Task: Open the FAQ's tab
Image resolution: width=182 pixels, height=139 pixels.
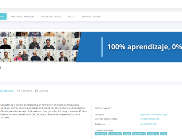Action: tap(71, 16)
